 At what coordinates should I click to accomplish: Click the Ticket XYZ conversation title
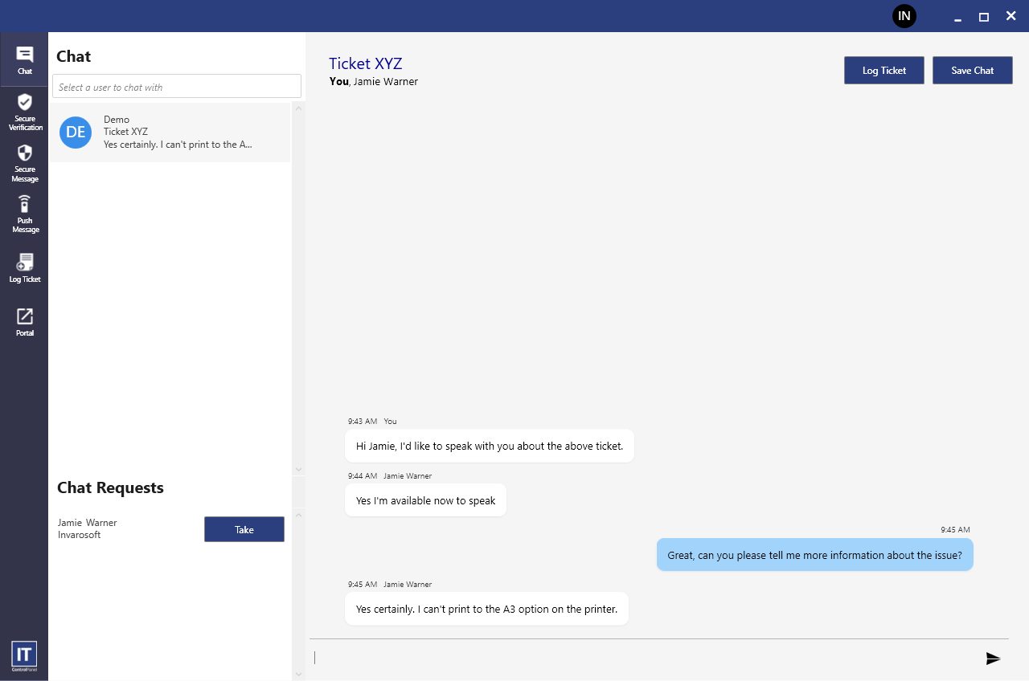[365, 64]
